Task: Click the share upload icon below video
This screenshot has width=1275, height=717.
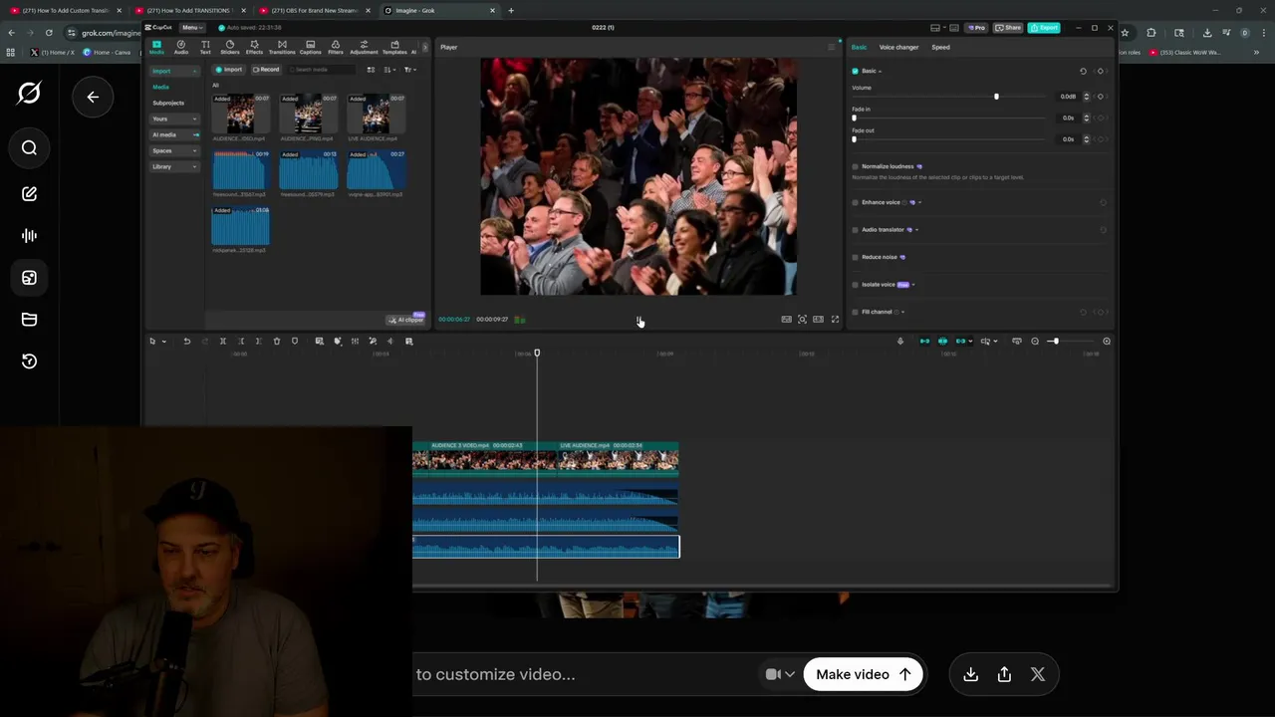Action: click(1004, 675)
